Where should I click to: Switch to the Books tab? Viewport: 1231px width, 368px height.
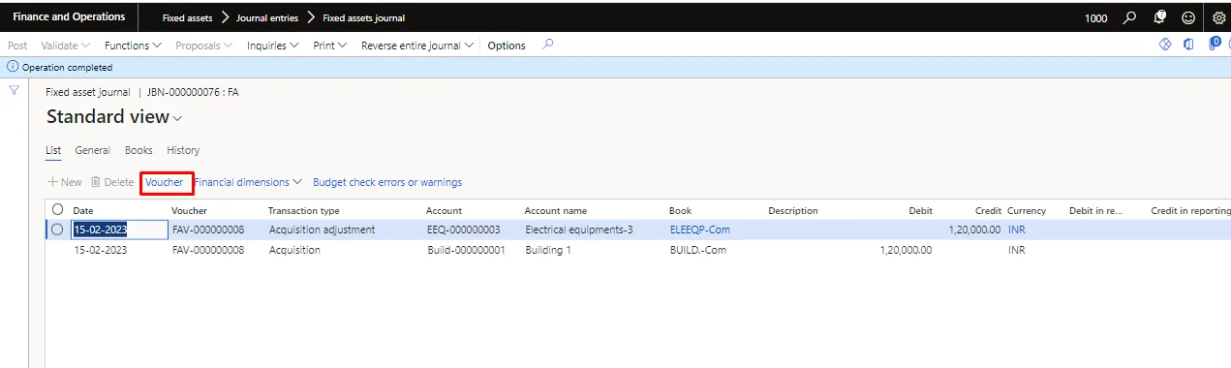coord(138,150)
